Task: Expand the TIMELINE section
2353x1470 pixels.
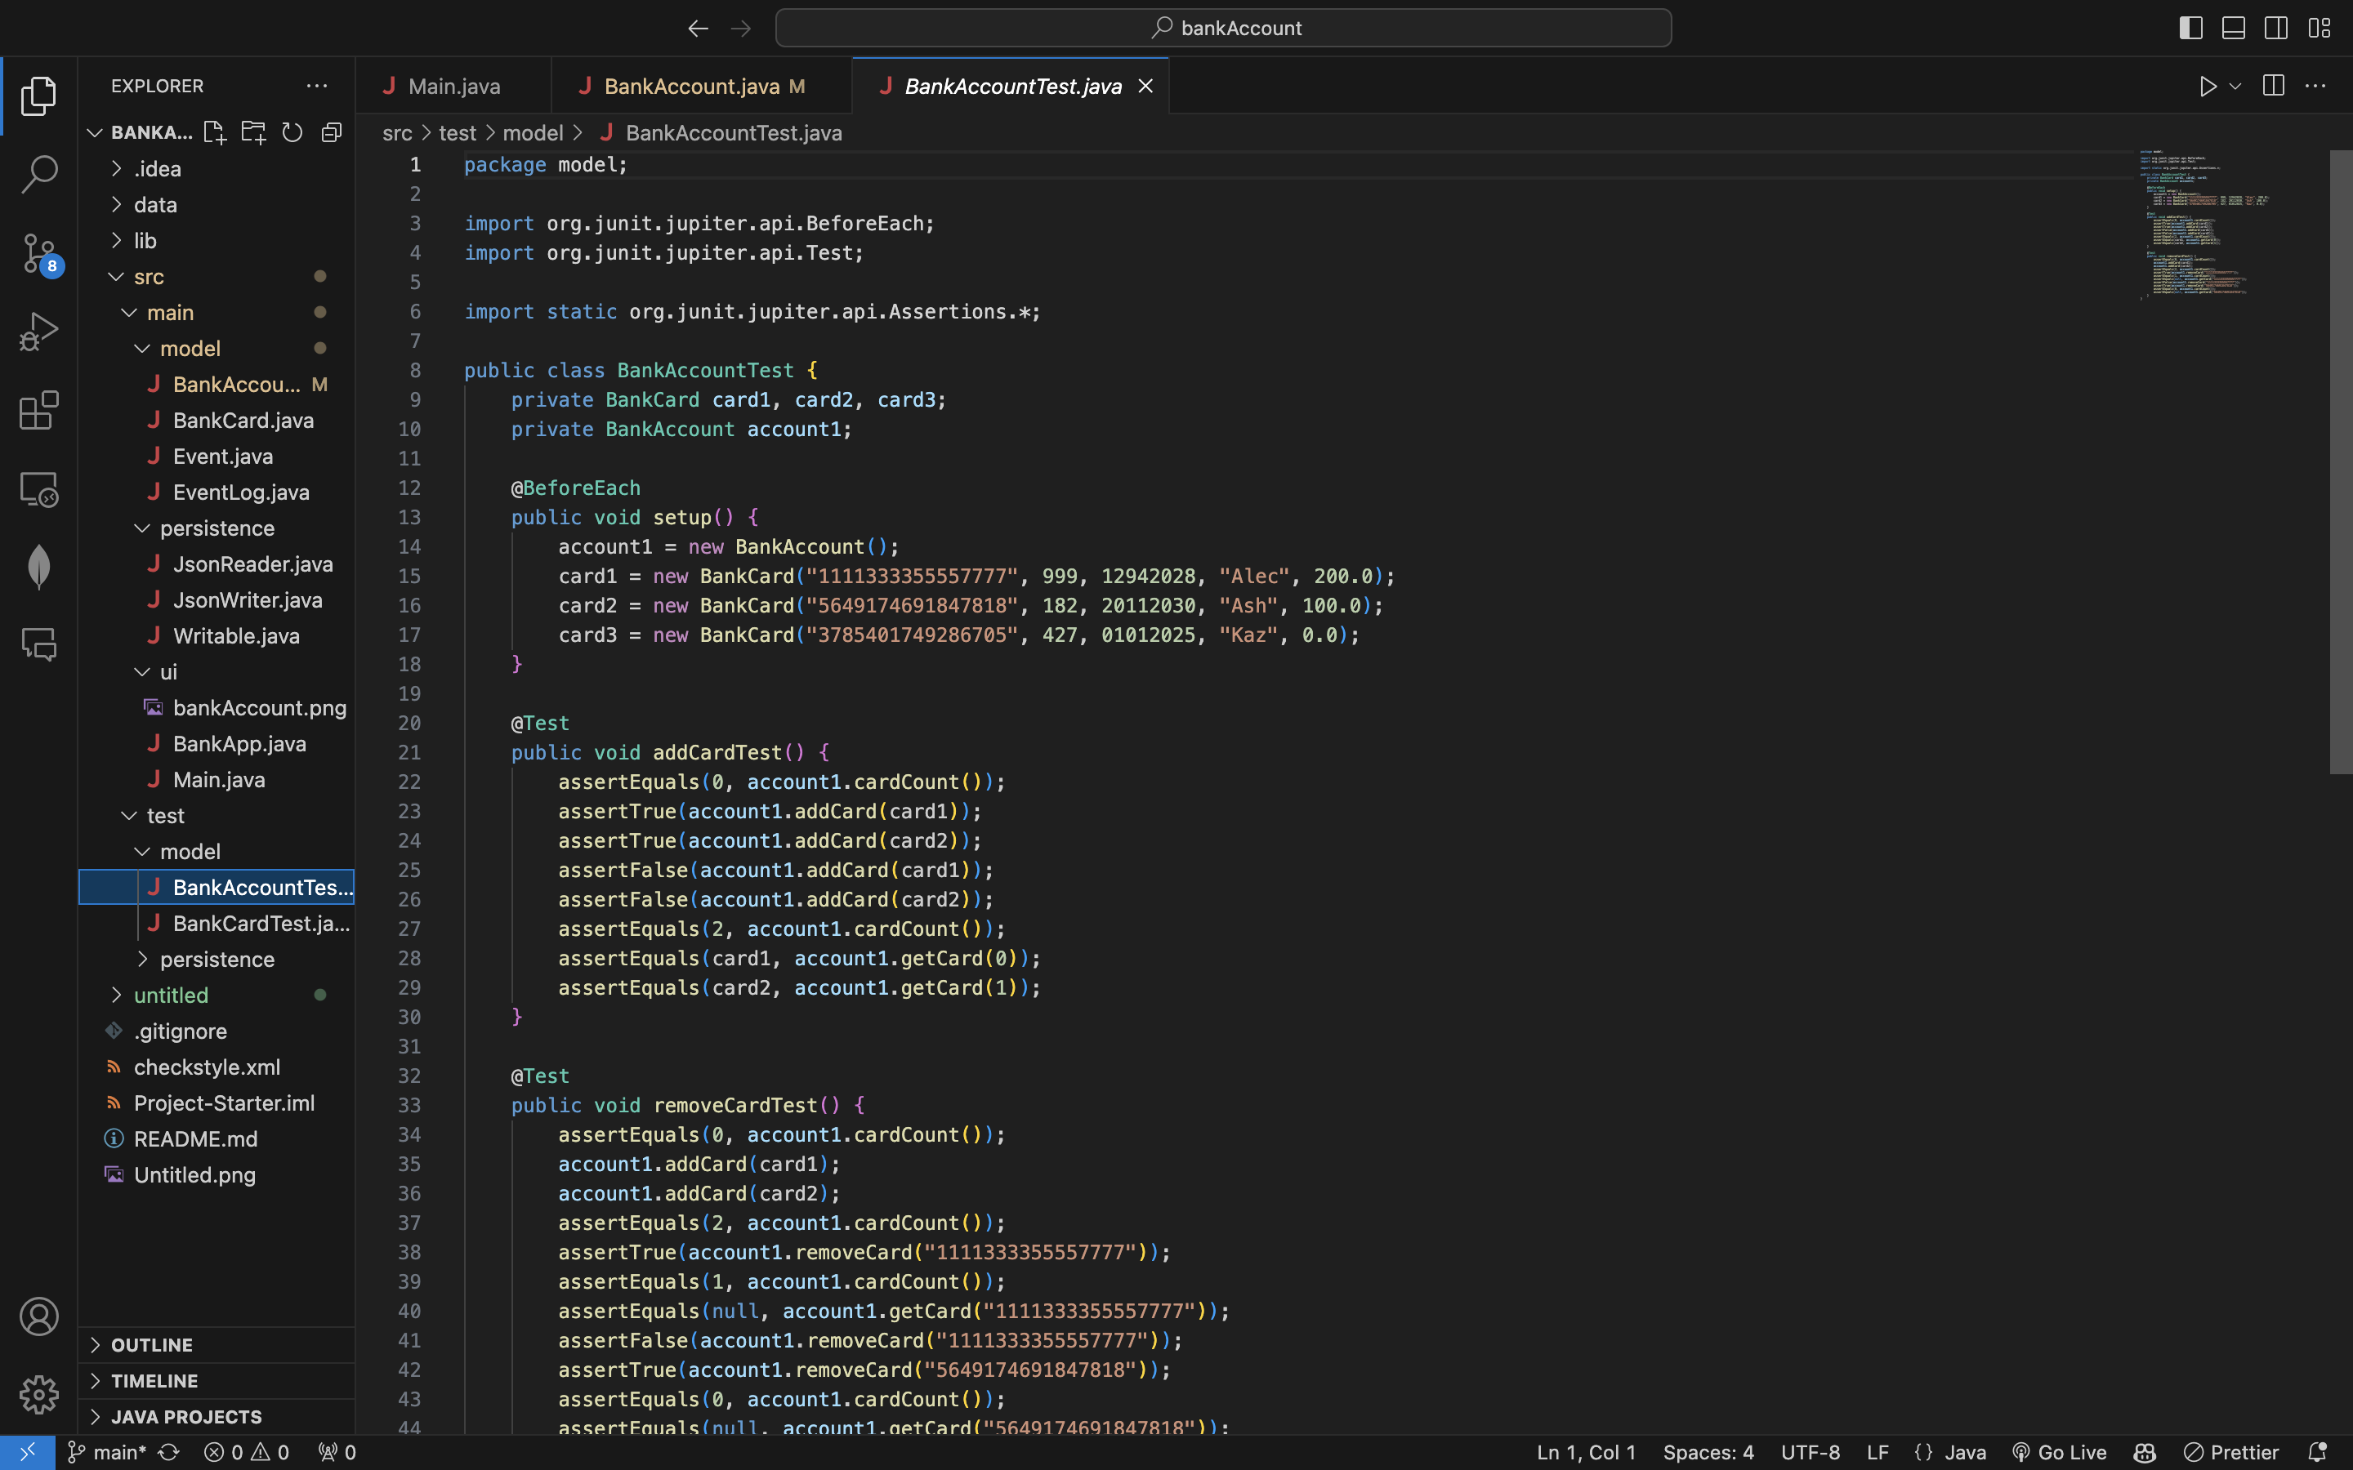Action: tap(216, 1380)
